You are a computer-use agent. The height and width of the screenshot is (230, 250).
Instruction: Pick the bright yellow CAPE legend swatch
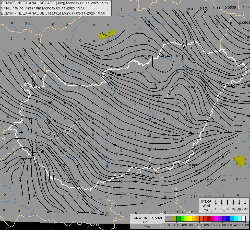point(190,218)
